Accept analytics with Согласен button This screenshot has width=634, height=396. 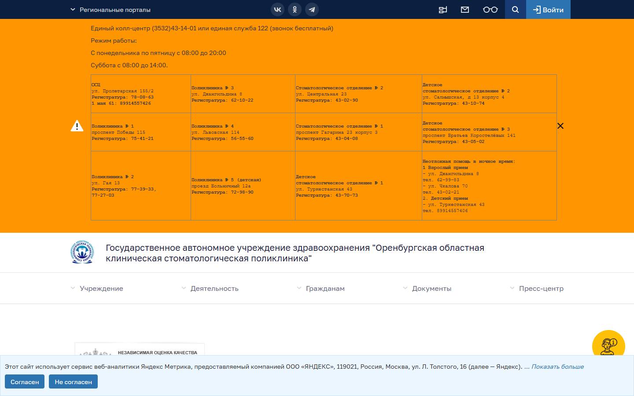tap(25, 381)
